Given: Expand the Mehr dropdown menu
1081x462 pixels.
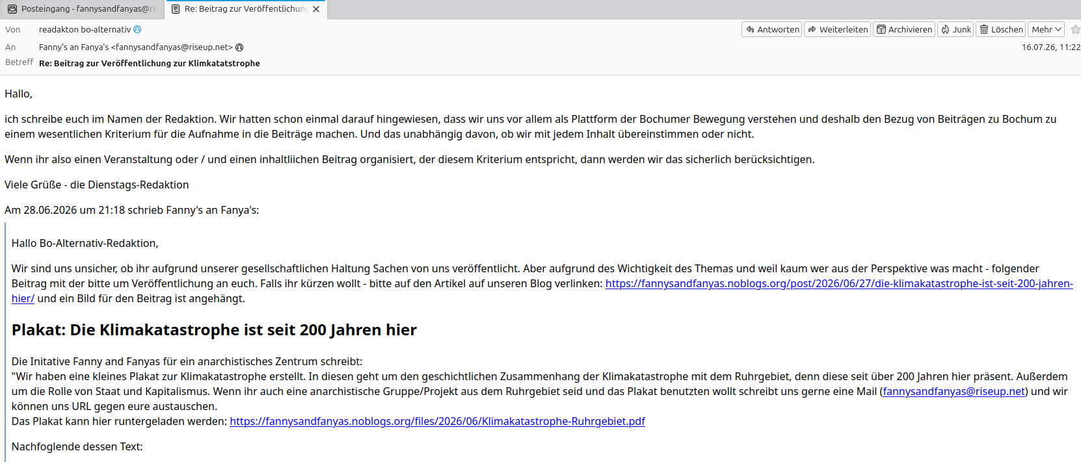Looking at the screenshot, I should (1047, 29).
